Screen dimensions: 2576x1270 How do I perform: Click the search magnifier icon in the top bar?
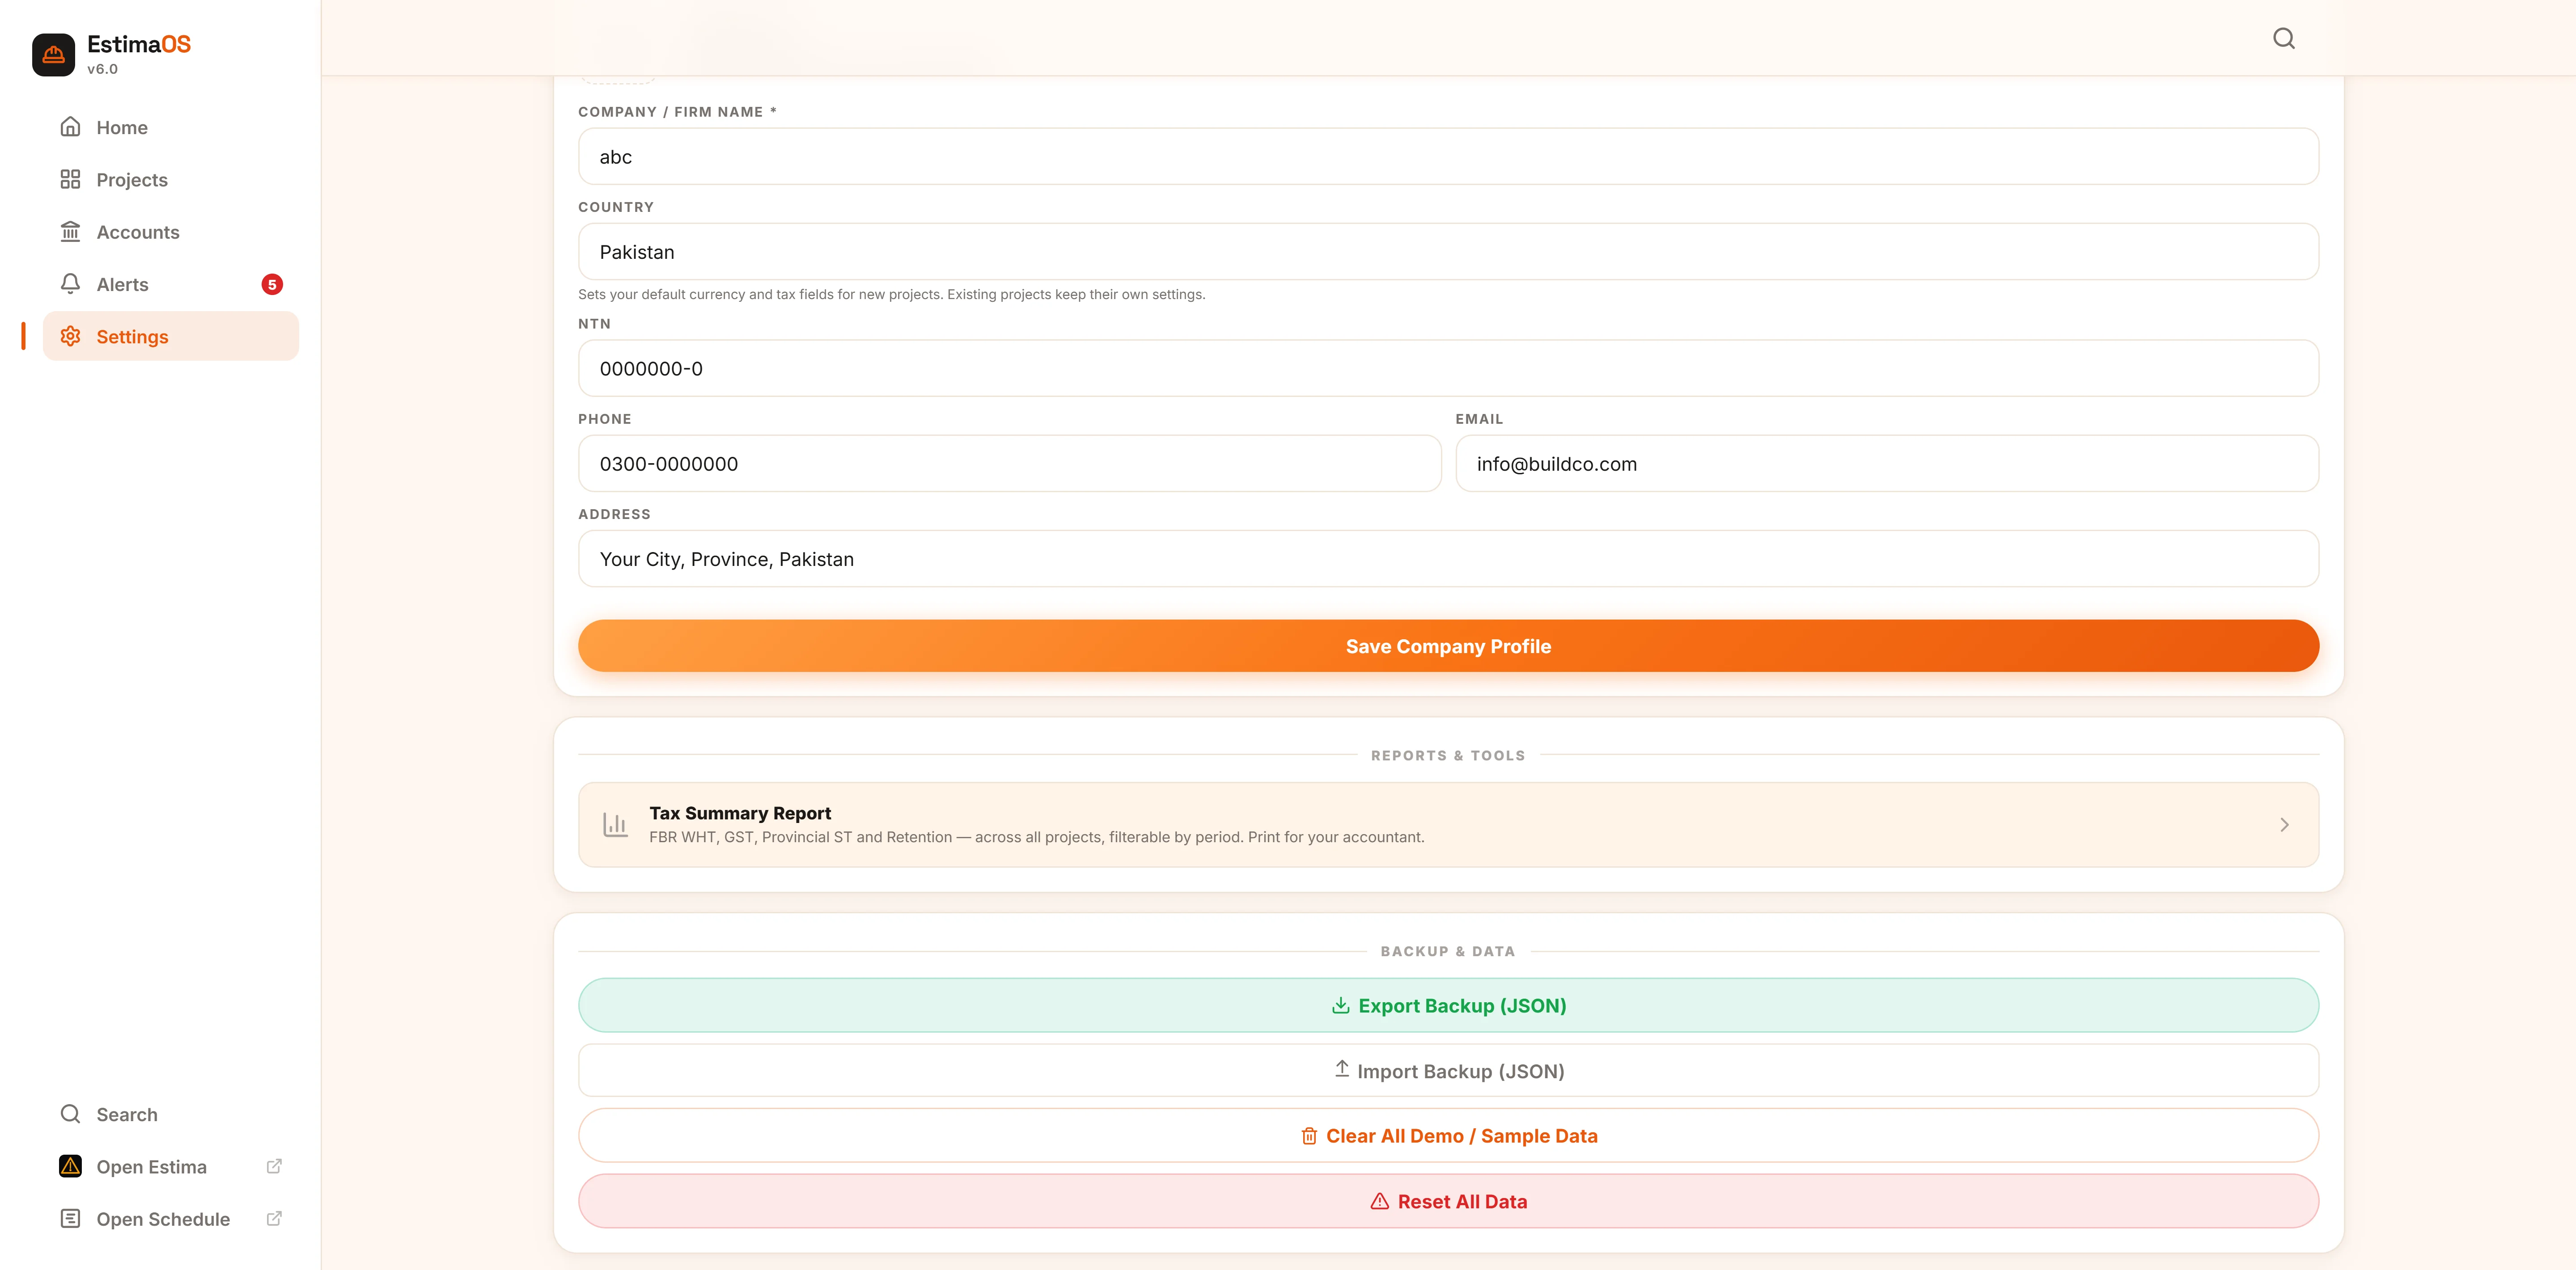click(2284, 38)
